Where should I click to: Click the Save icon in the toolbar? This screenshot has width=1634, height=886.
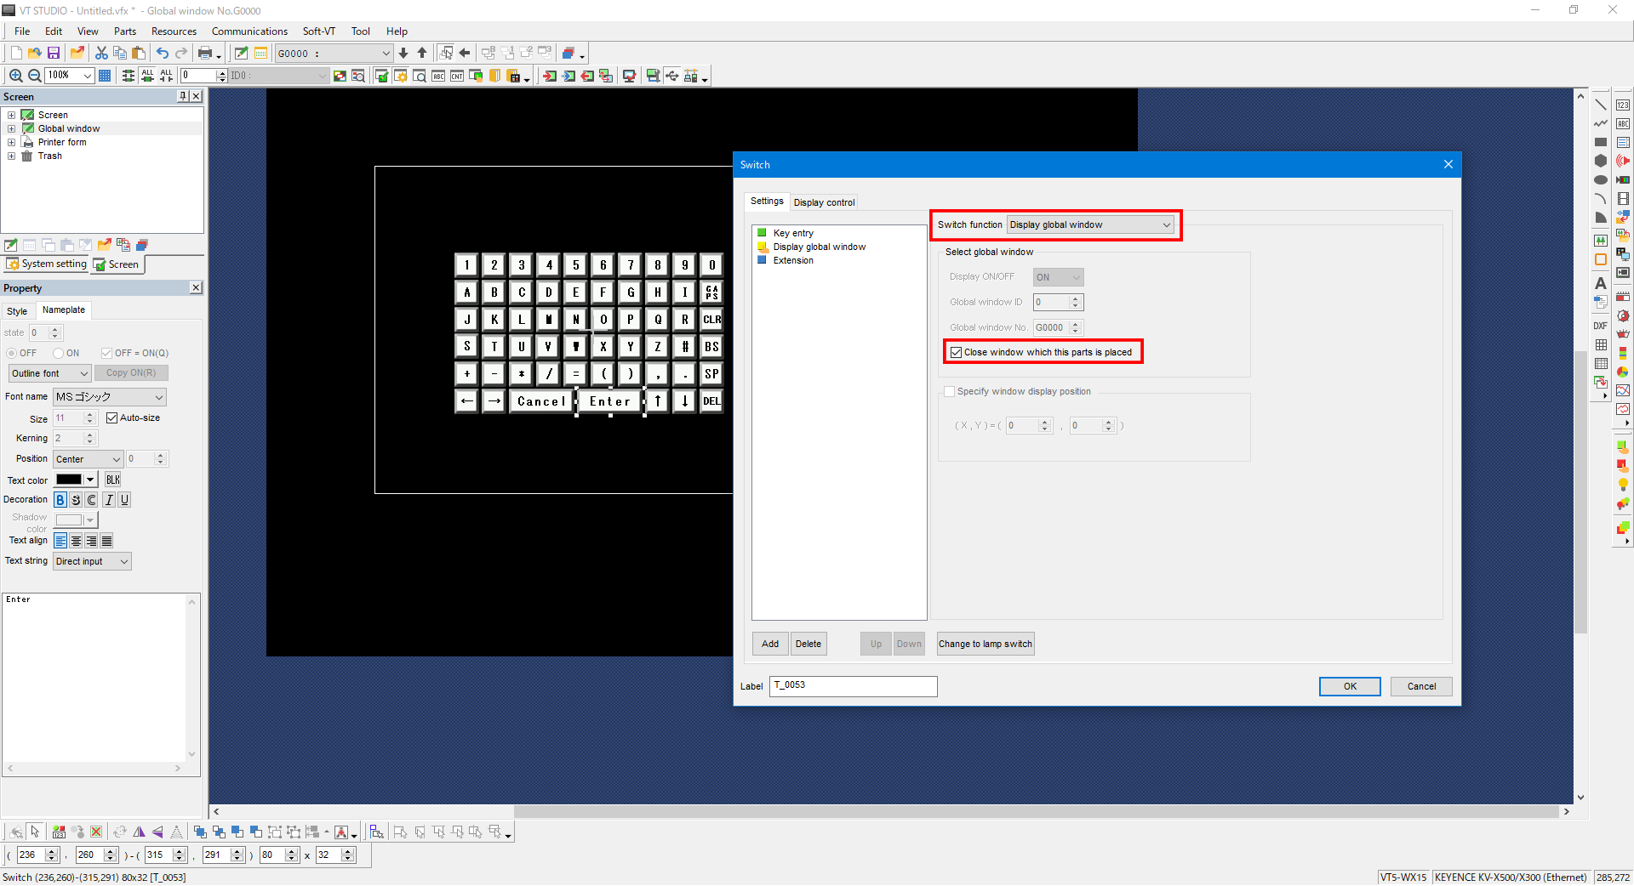point(54,53)
